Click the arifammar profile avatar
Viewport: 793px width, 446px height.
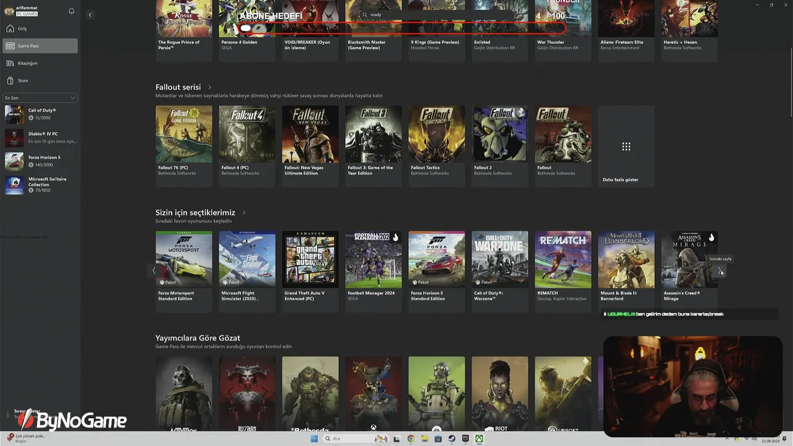tap(9, 11)
